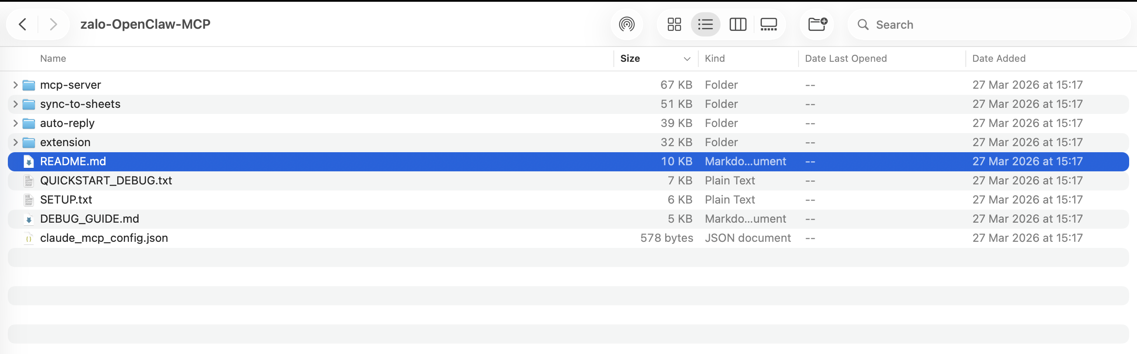1137x354 pixels.
Task: Sort by Date Added column header
Action: click(998, 58)
